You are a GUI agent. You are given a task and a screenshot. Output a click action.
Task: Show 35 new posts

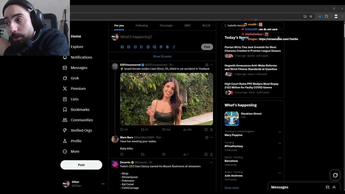click(162, 56)
